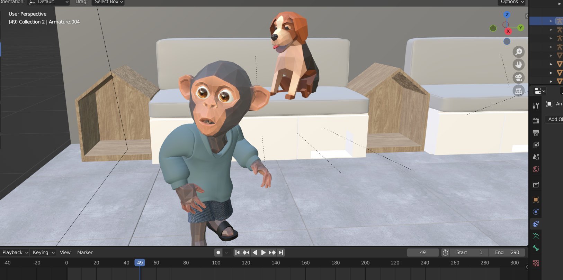
Task: Click the blue Z axis gizmo ball
Action: click(507, 15)
